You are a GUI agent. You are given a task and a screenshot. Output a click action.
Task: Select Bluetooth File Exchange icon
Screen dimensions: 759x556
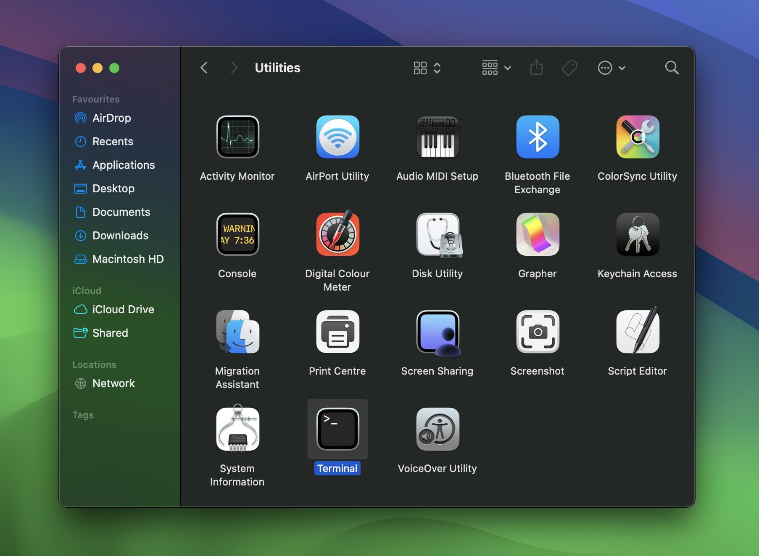[538, 137]
